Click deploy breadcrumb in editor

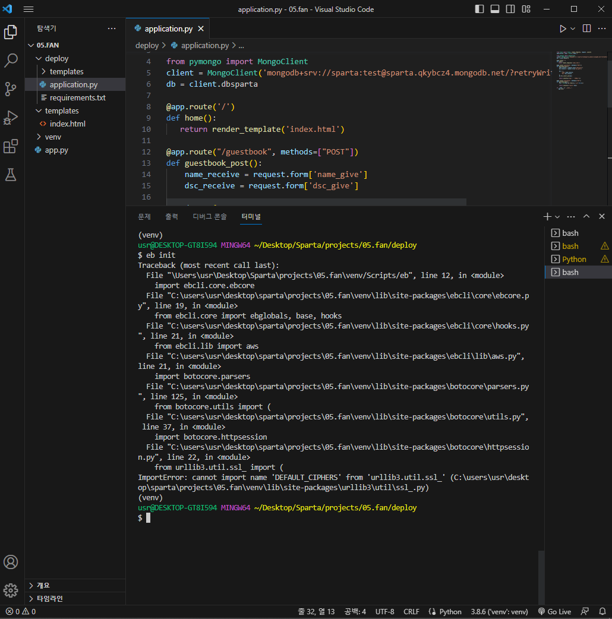pos(147,45)
